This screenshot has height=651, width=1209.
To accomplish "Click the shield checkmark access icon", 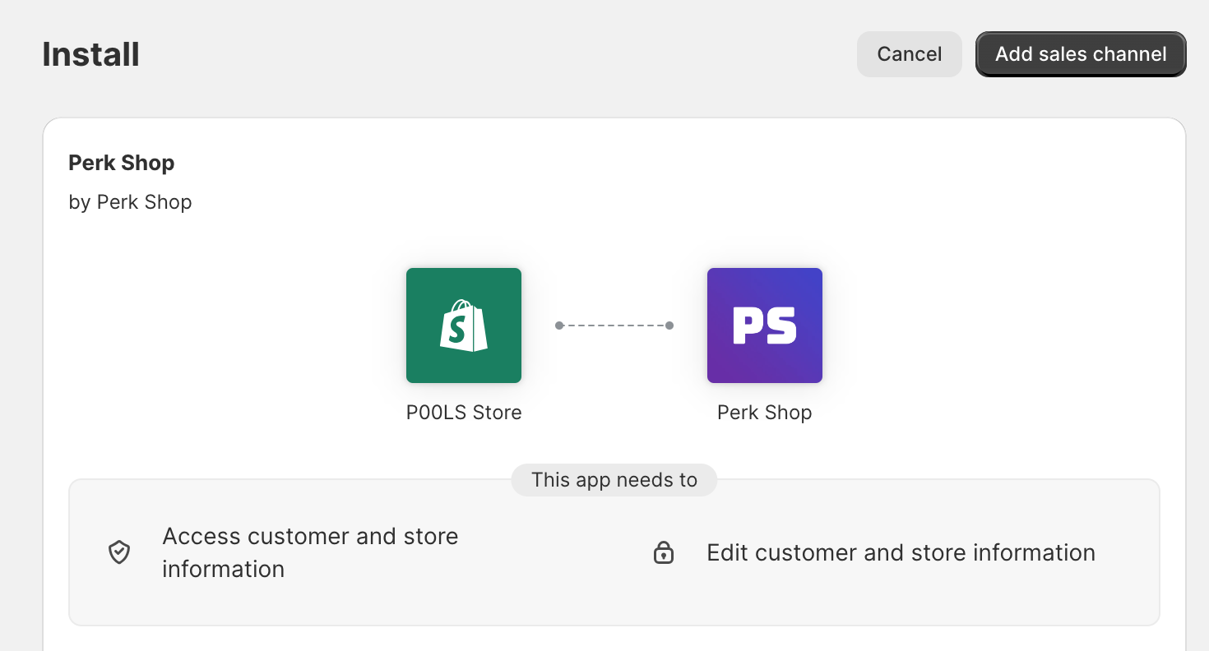I will tap(119, 552).
